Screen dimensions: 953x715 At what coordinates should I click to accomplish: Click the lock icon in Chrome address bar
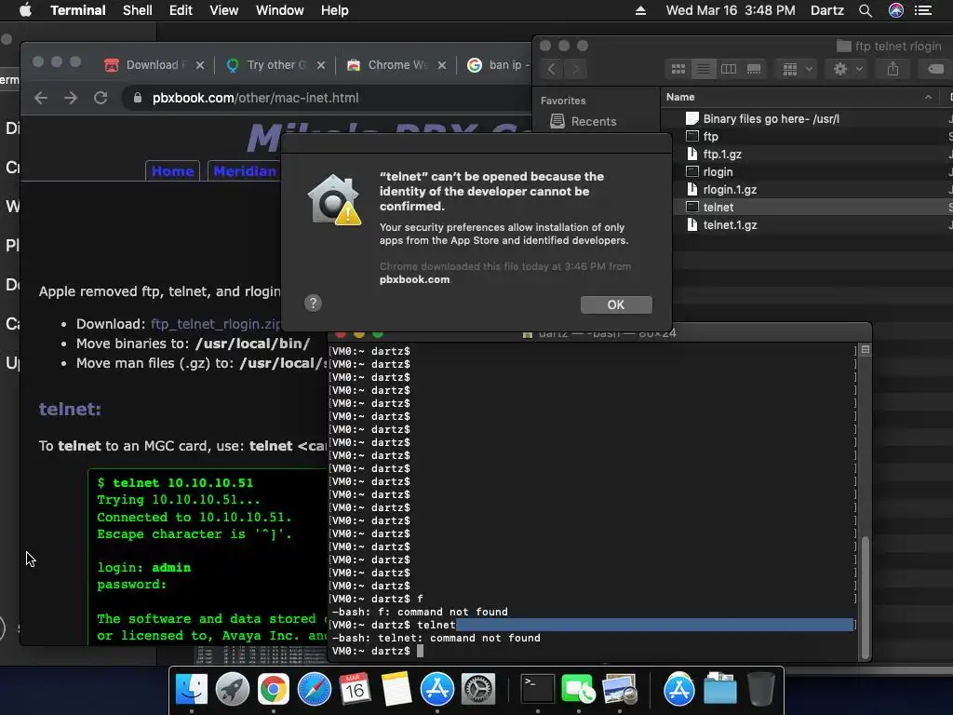138,98
